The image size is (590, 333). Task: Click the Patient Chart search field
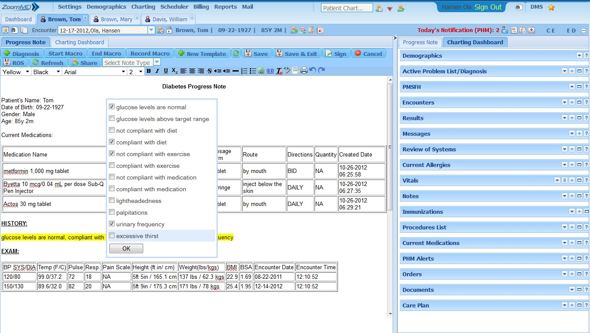[347, 8]
